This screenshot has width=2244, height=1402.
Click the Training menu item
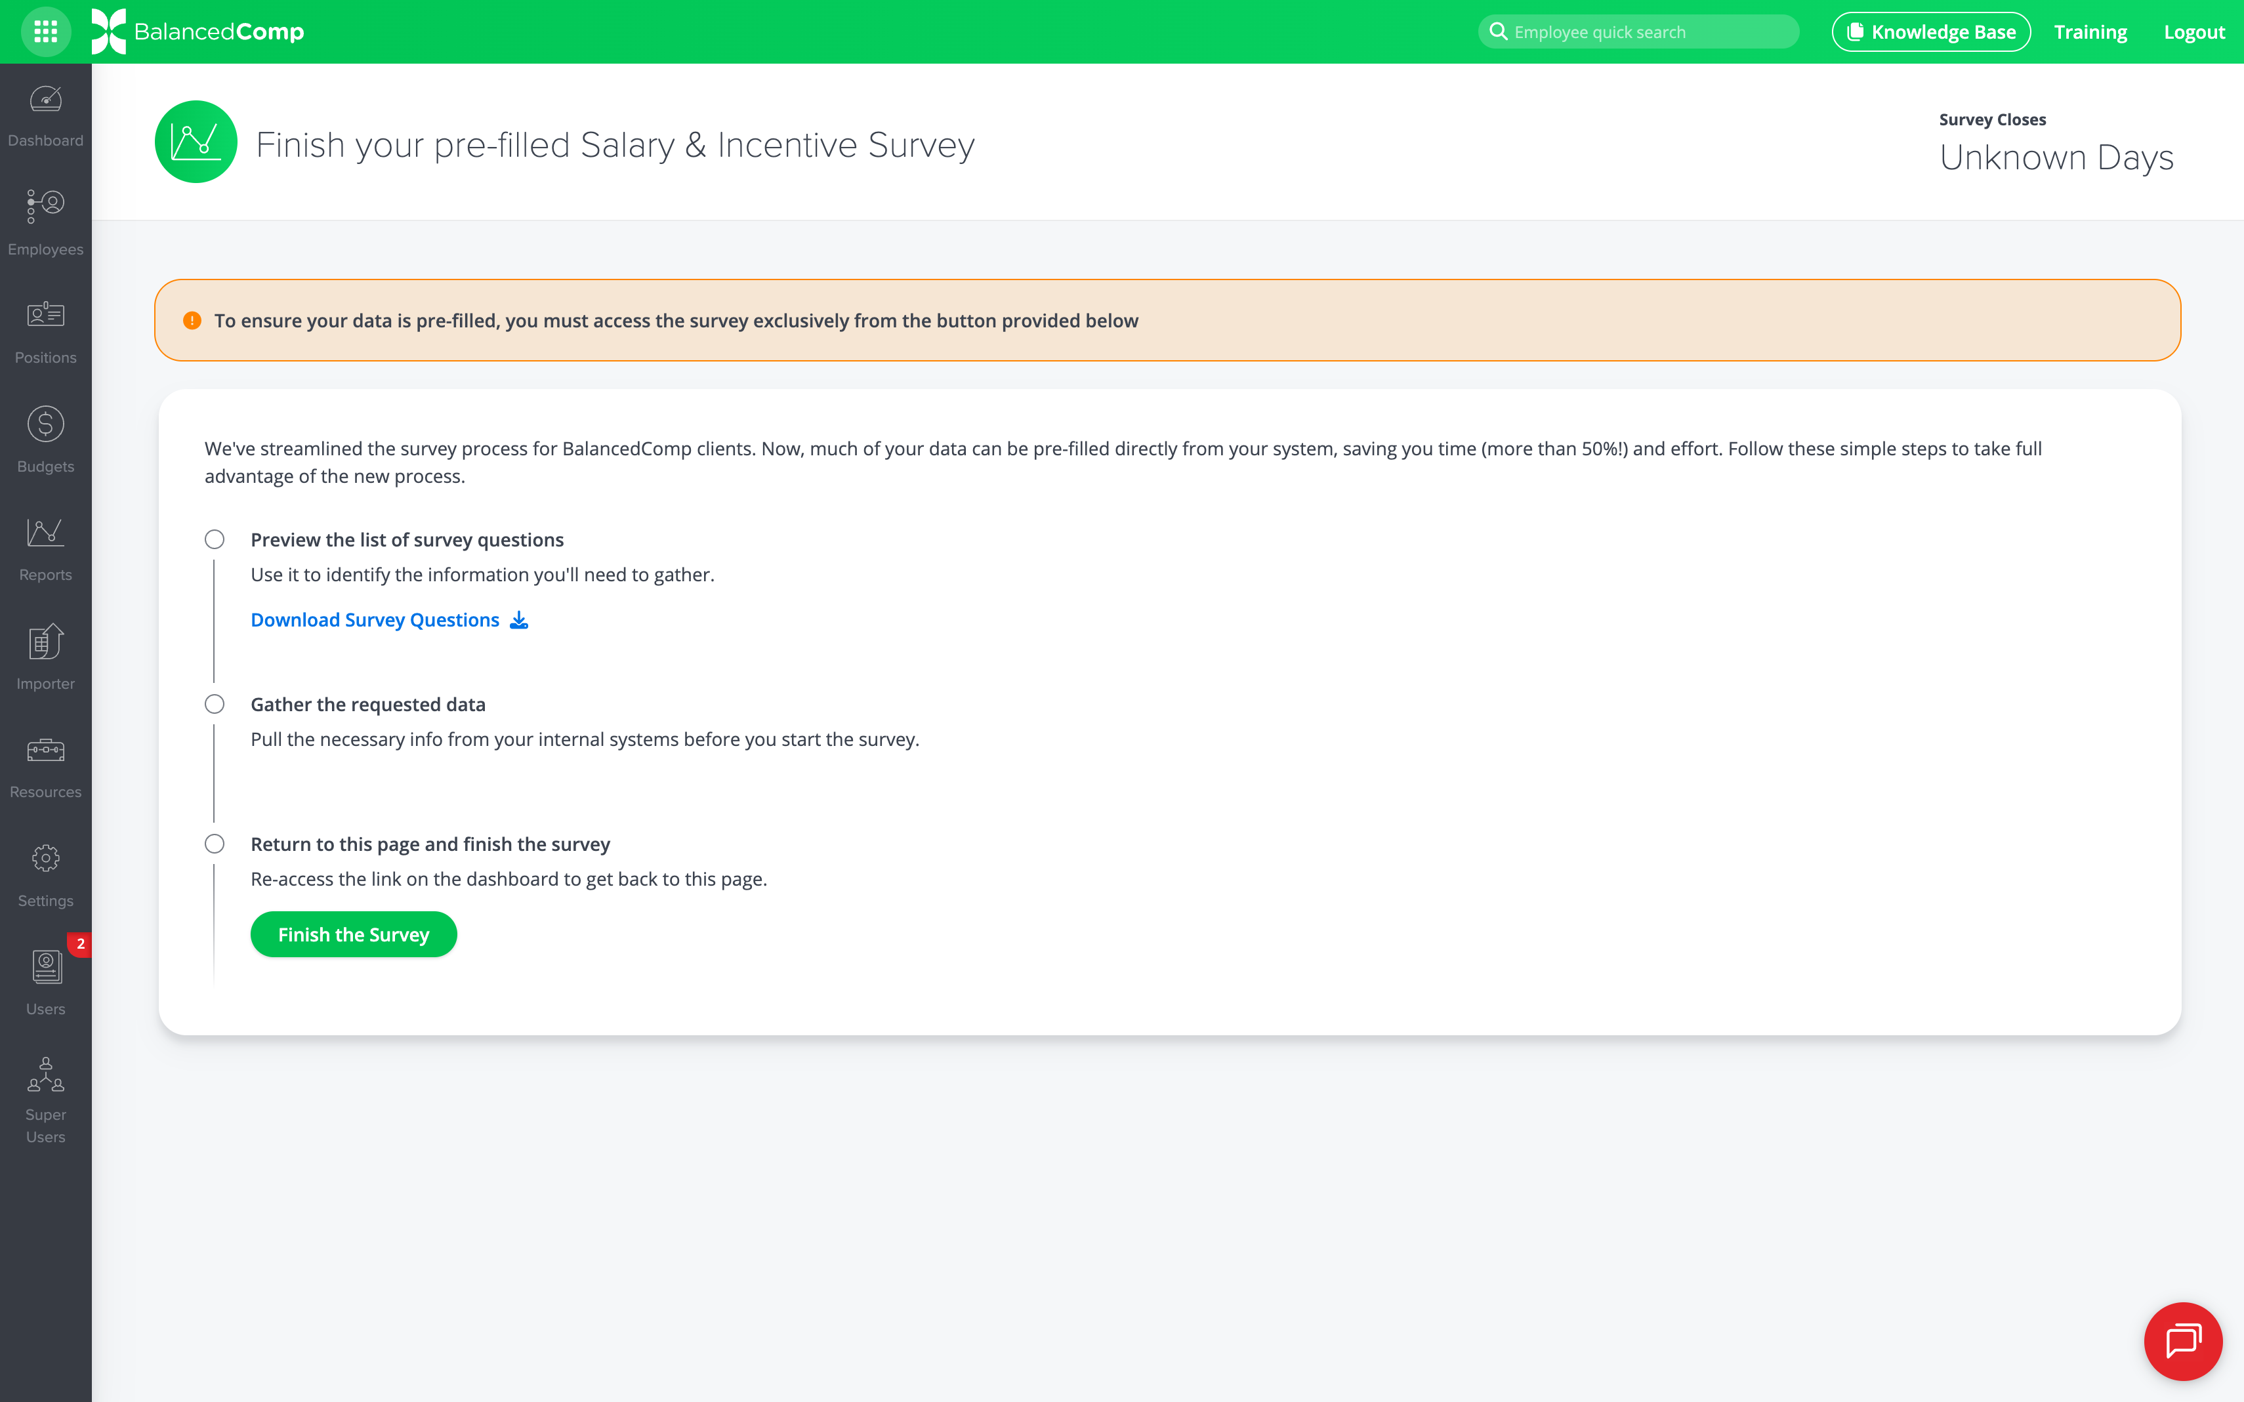click(2089, 31)
